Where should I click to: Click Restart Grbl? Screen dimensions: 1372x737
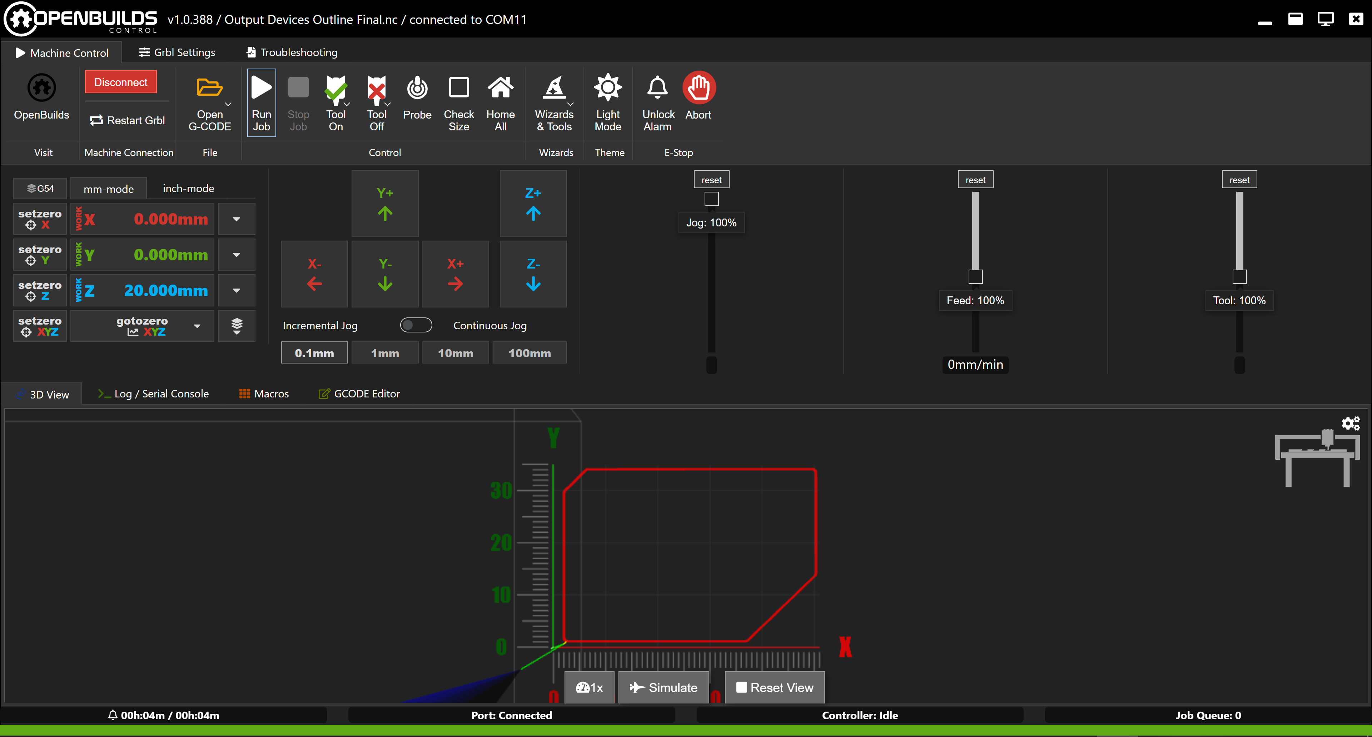127,120
